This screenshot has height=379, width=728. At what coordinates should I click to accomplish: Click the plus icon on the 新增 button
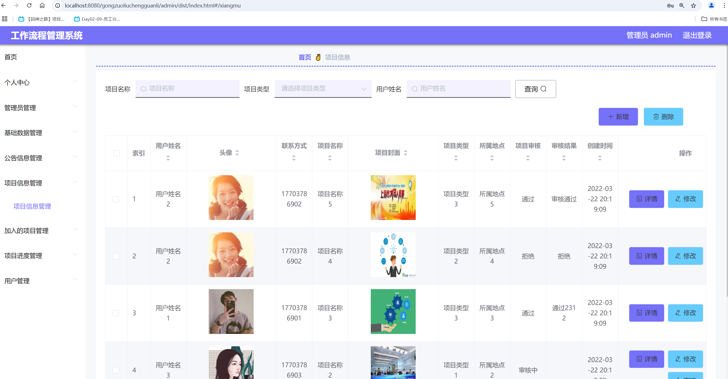[x=611, y=117]
